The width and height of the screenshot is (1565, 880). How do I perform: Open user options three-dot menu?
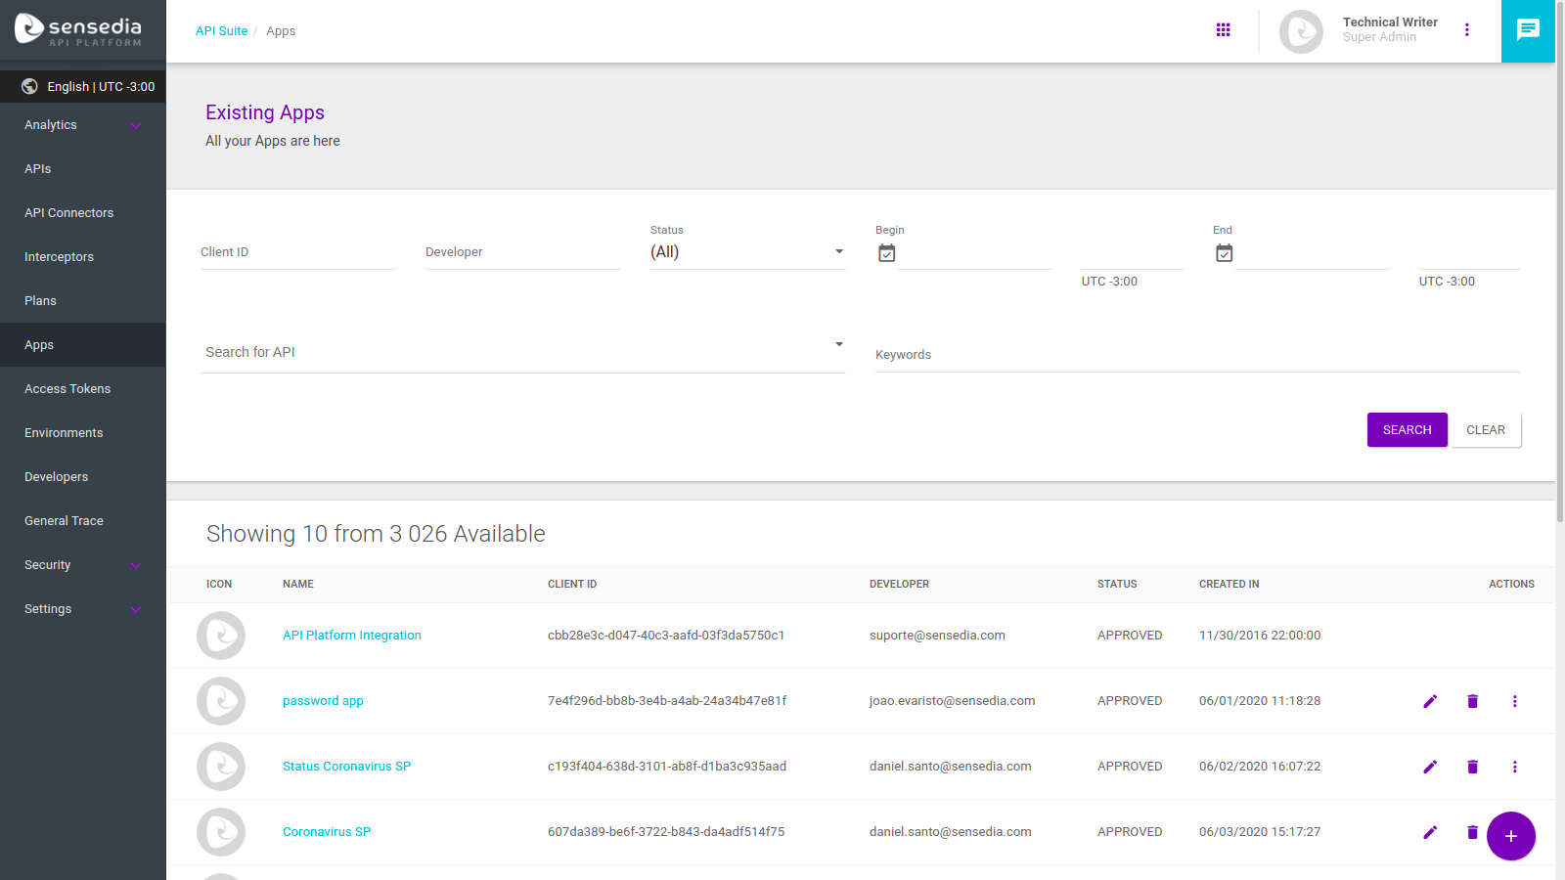[1466, 30]
